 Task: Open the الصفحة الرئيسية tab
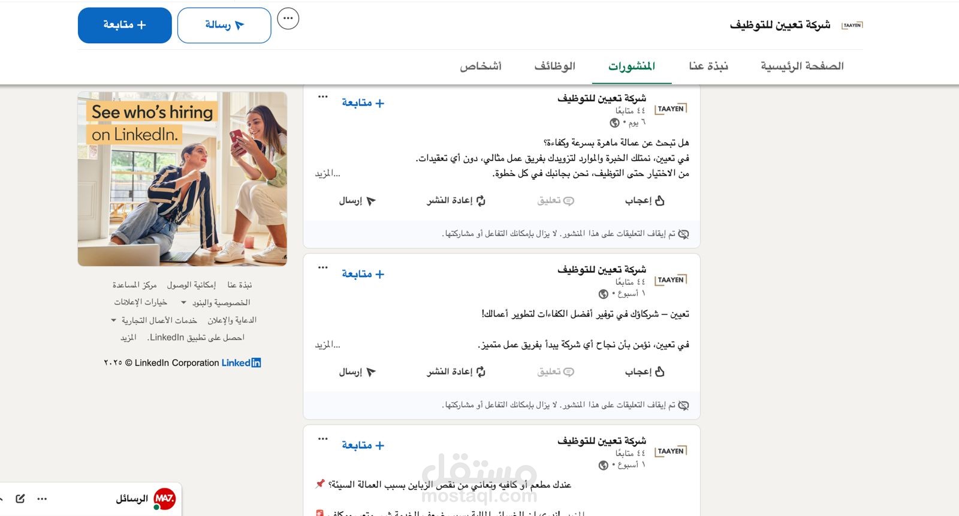(802, 66)
